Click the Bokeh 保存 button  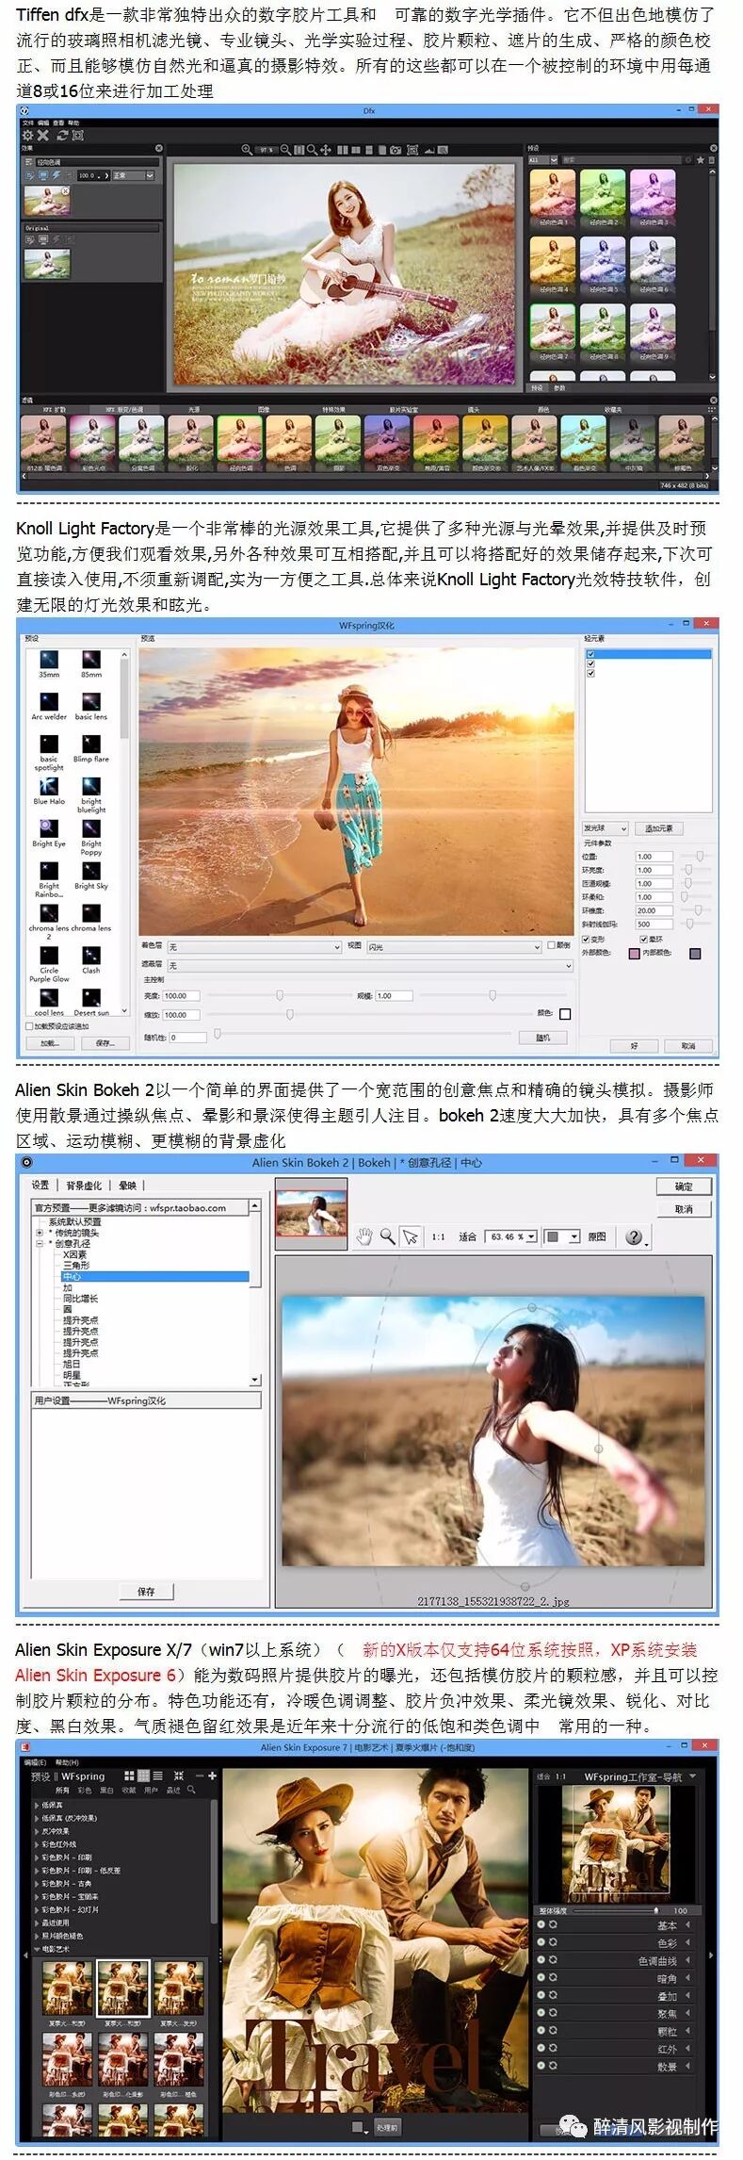pyautogui.click(x=146, y=1591)
